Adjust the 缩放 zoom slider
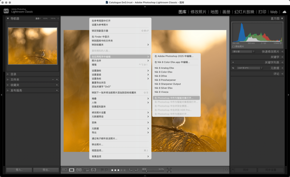Screen dimensions: 290x177 (153, 171)
